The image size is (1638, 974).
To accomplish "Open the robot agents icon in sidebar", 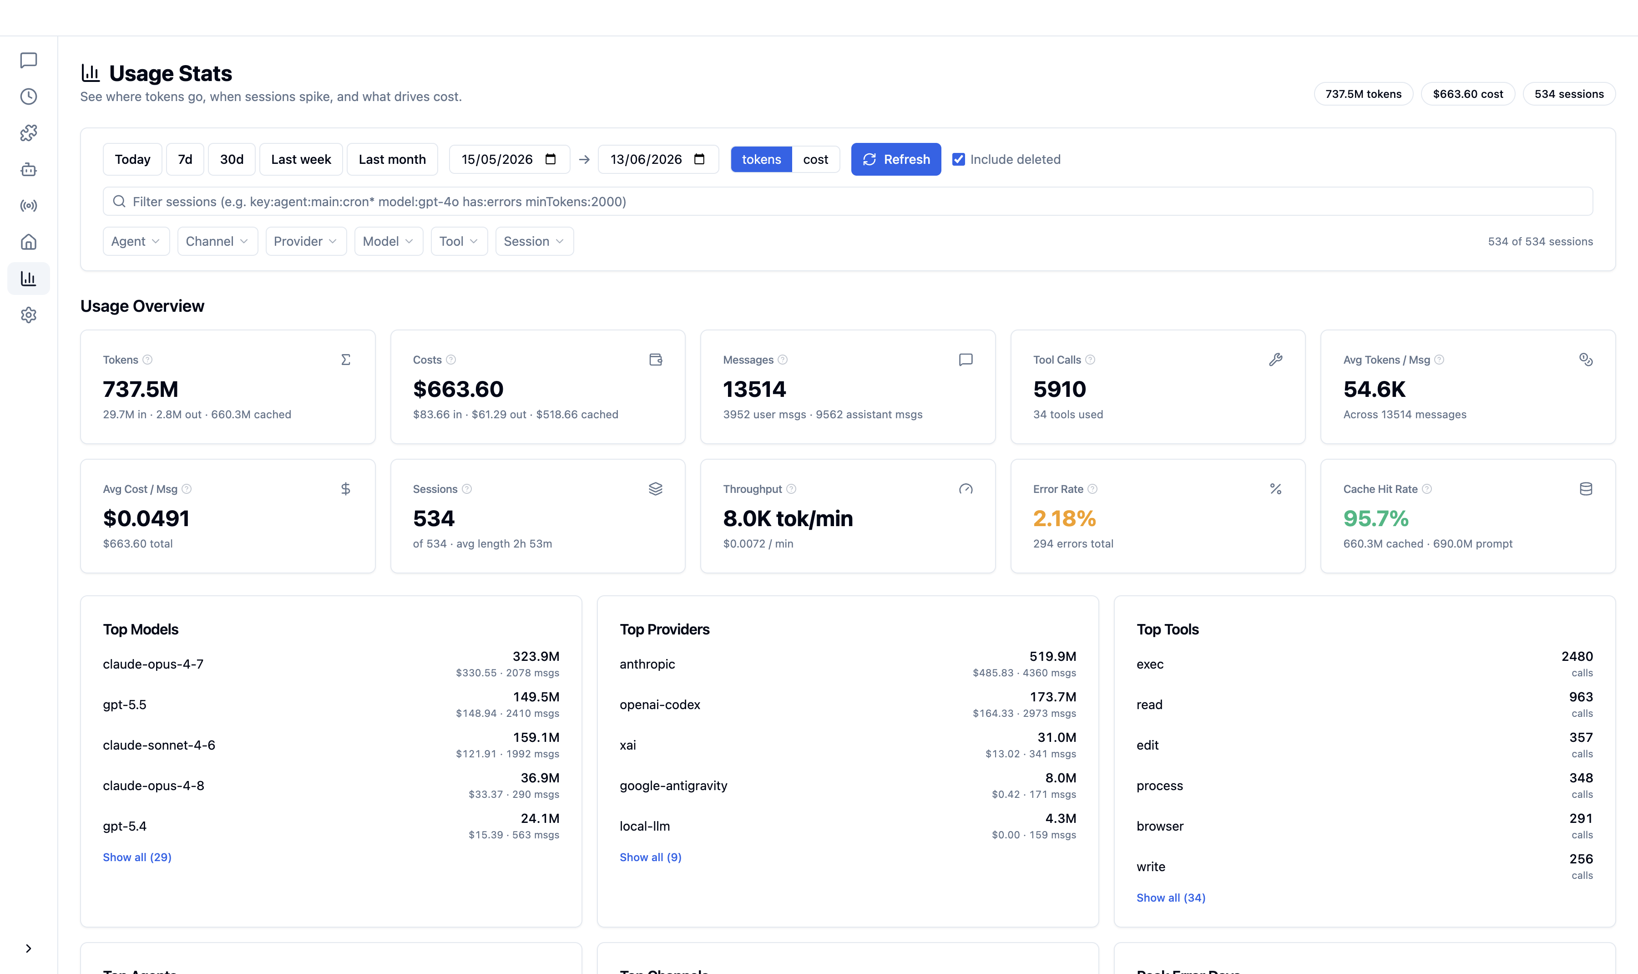I will tap(28, 169).
